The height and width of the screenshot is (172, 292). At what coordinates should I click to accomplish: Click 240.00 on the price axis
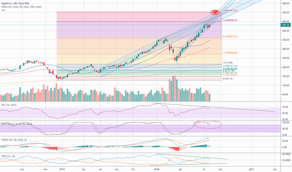(x=286, y=58)
